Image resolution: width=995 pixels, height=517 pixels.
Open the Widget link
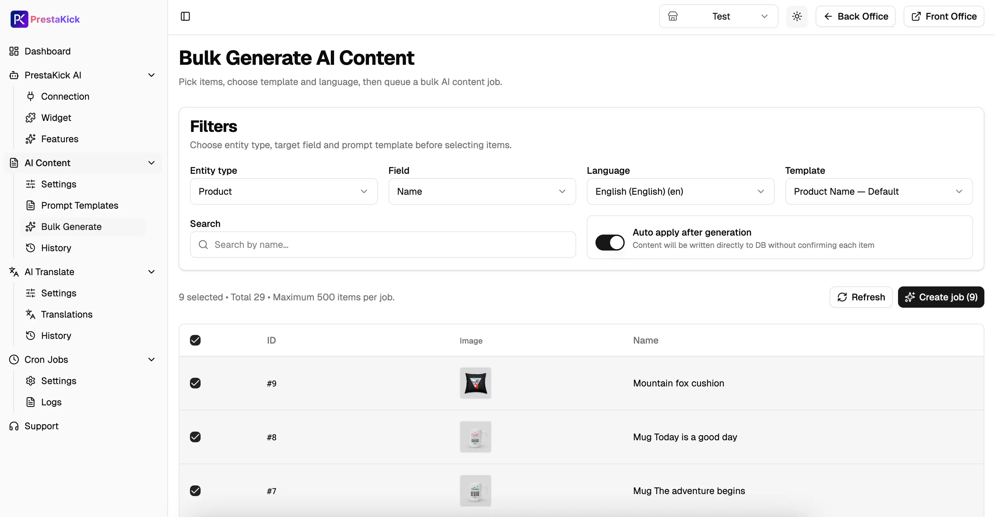coord(83,118)
